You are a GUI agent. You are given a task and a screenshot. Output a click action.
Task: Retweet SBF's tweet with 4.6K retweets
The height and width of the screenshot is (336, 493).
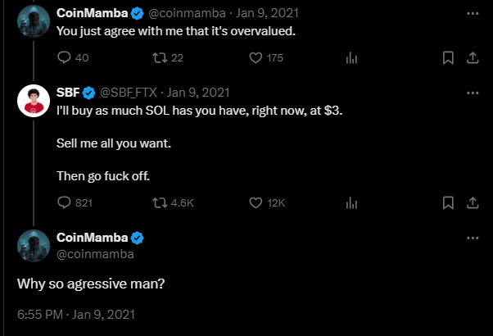(159, 202)
